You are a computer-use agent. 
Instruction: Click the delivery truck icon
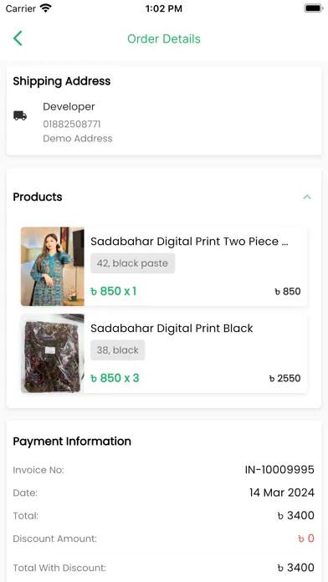click(20, 115)
